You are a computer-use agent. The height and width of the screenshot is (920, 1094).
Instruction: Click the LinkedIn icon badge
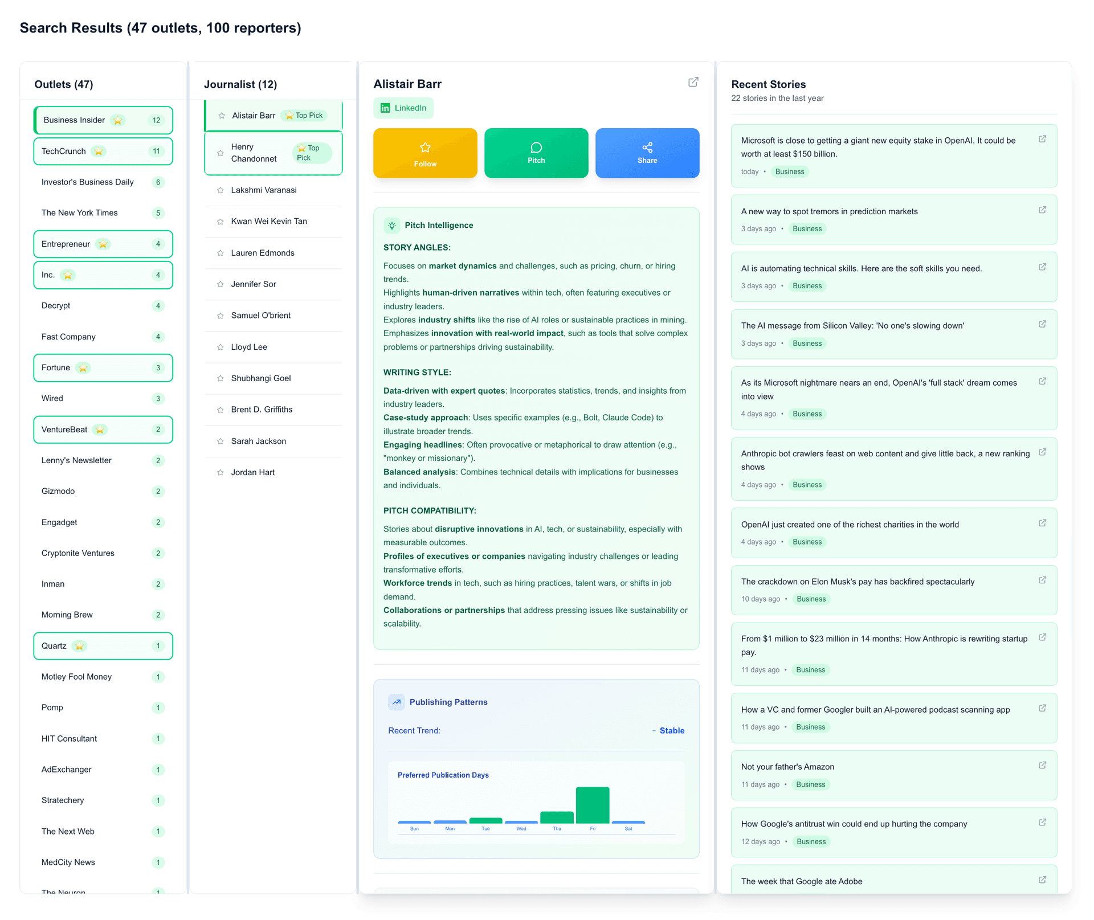pyautogui.click(x=386, y=108)
